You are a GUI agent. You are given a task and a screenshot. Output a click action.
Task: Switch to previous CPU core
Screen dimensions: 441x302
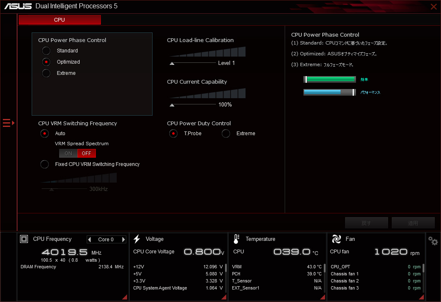90,240
